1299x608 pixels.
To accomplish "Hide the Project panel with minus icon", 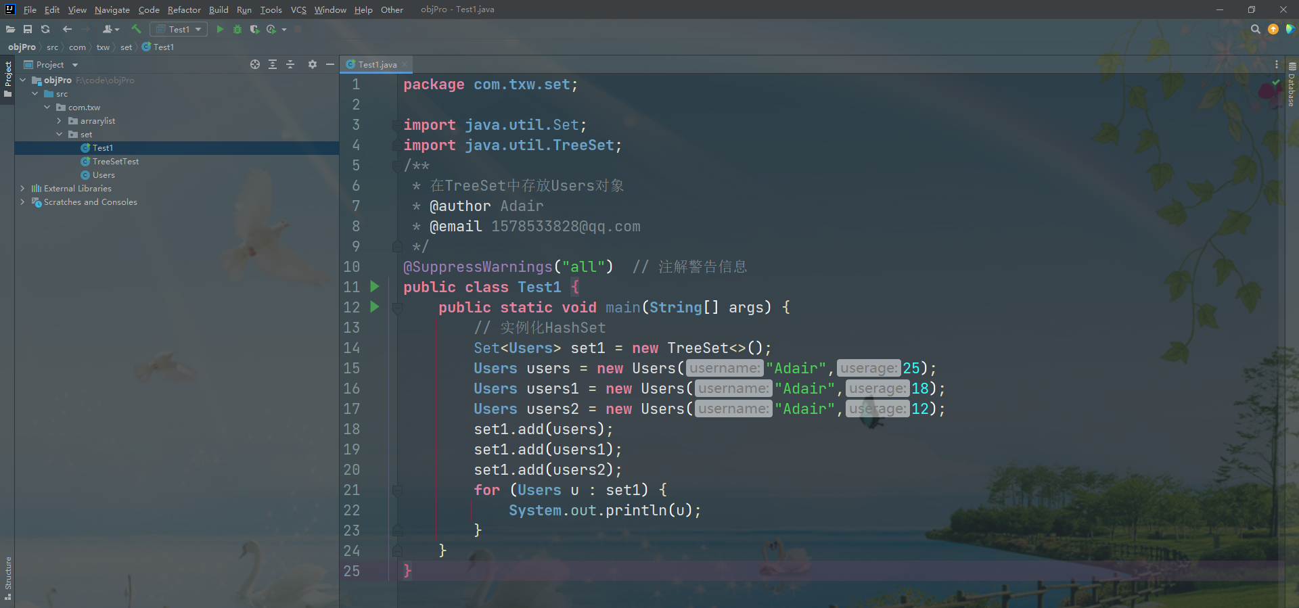I will [330, 64].
